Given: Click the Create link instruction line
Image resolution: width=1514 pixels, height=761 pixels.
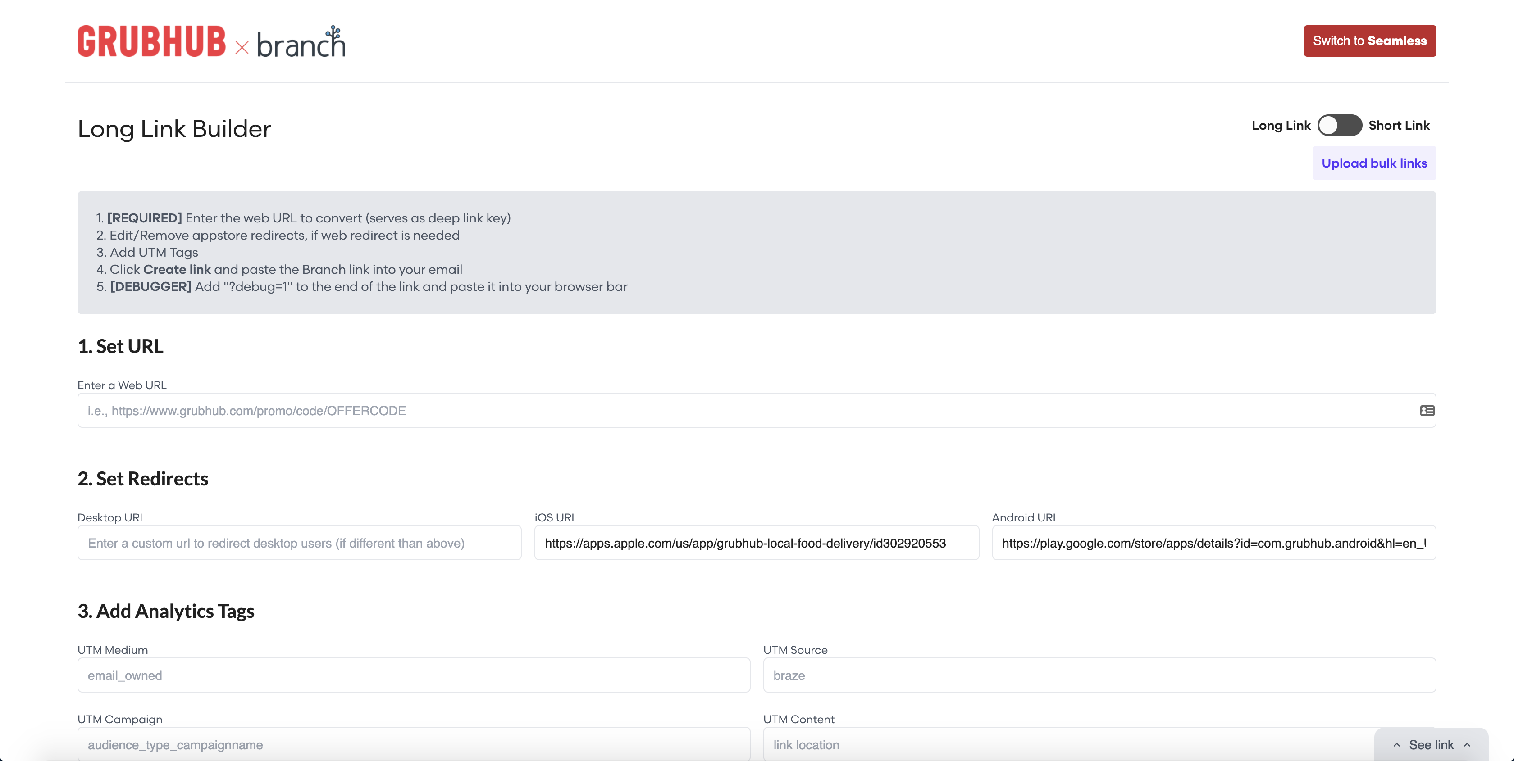Looking at the screenshot, I should (x=279, y=270).
